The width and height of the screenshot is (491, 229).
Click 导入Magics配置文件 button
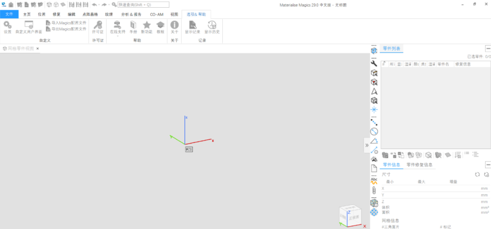pos(65,23)
